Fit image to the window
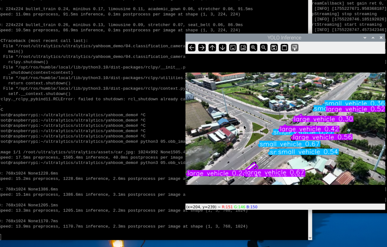This screenshot has height=247, width=387. (x=243, y=47)
